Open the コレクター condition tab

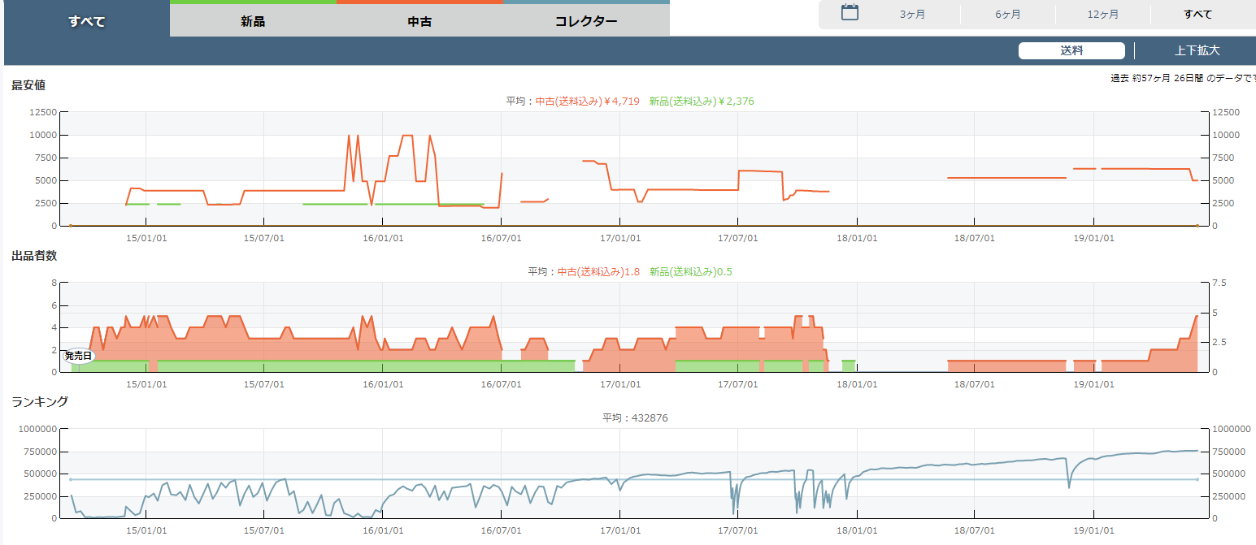point(586,21)
